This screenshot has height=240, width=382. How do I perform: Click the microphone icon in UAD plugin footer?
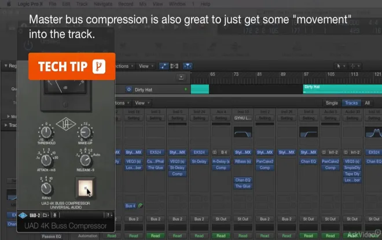55,215
